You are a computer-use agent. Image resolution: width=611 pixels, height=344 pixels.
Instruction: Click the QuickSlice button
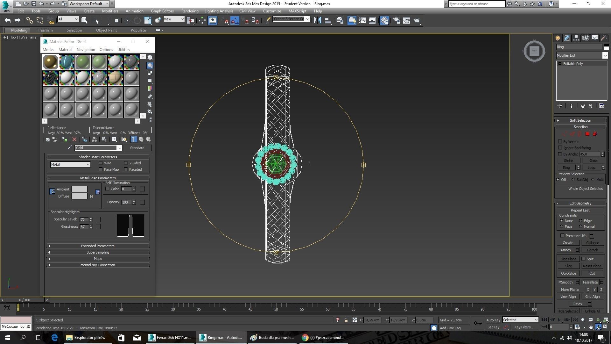568,273
